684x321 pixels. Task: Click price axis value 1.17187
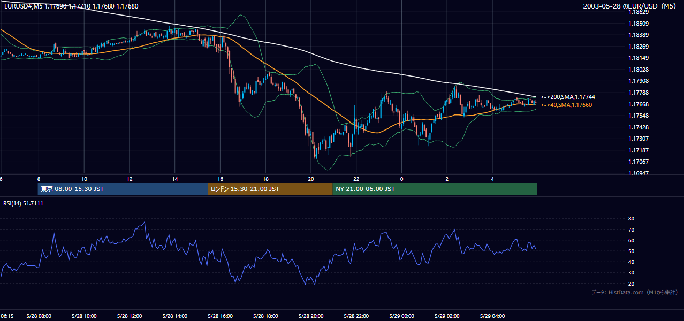(x=639, y=150)
